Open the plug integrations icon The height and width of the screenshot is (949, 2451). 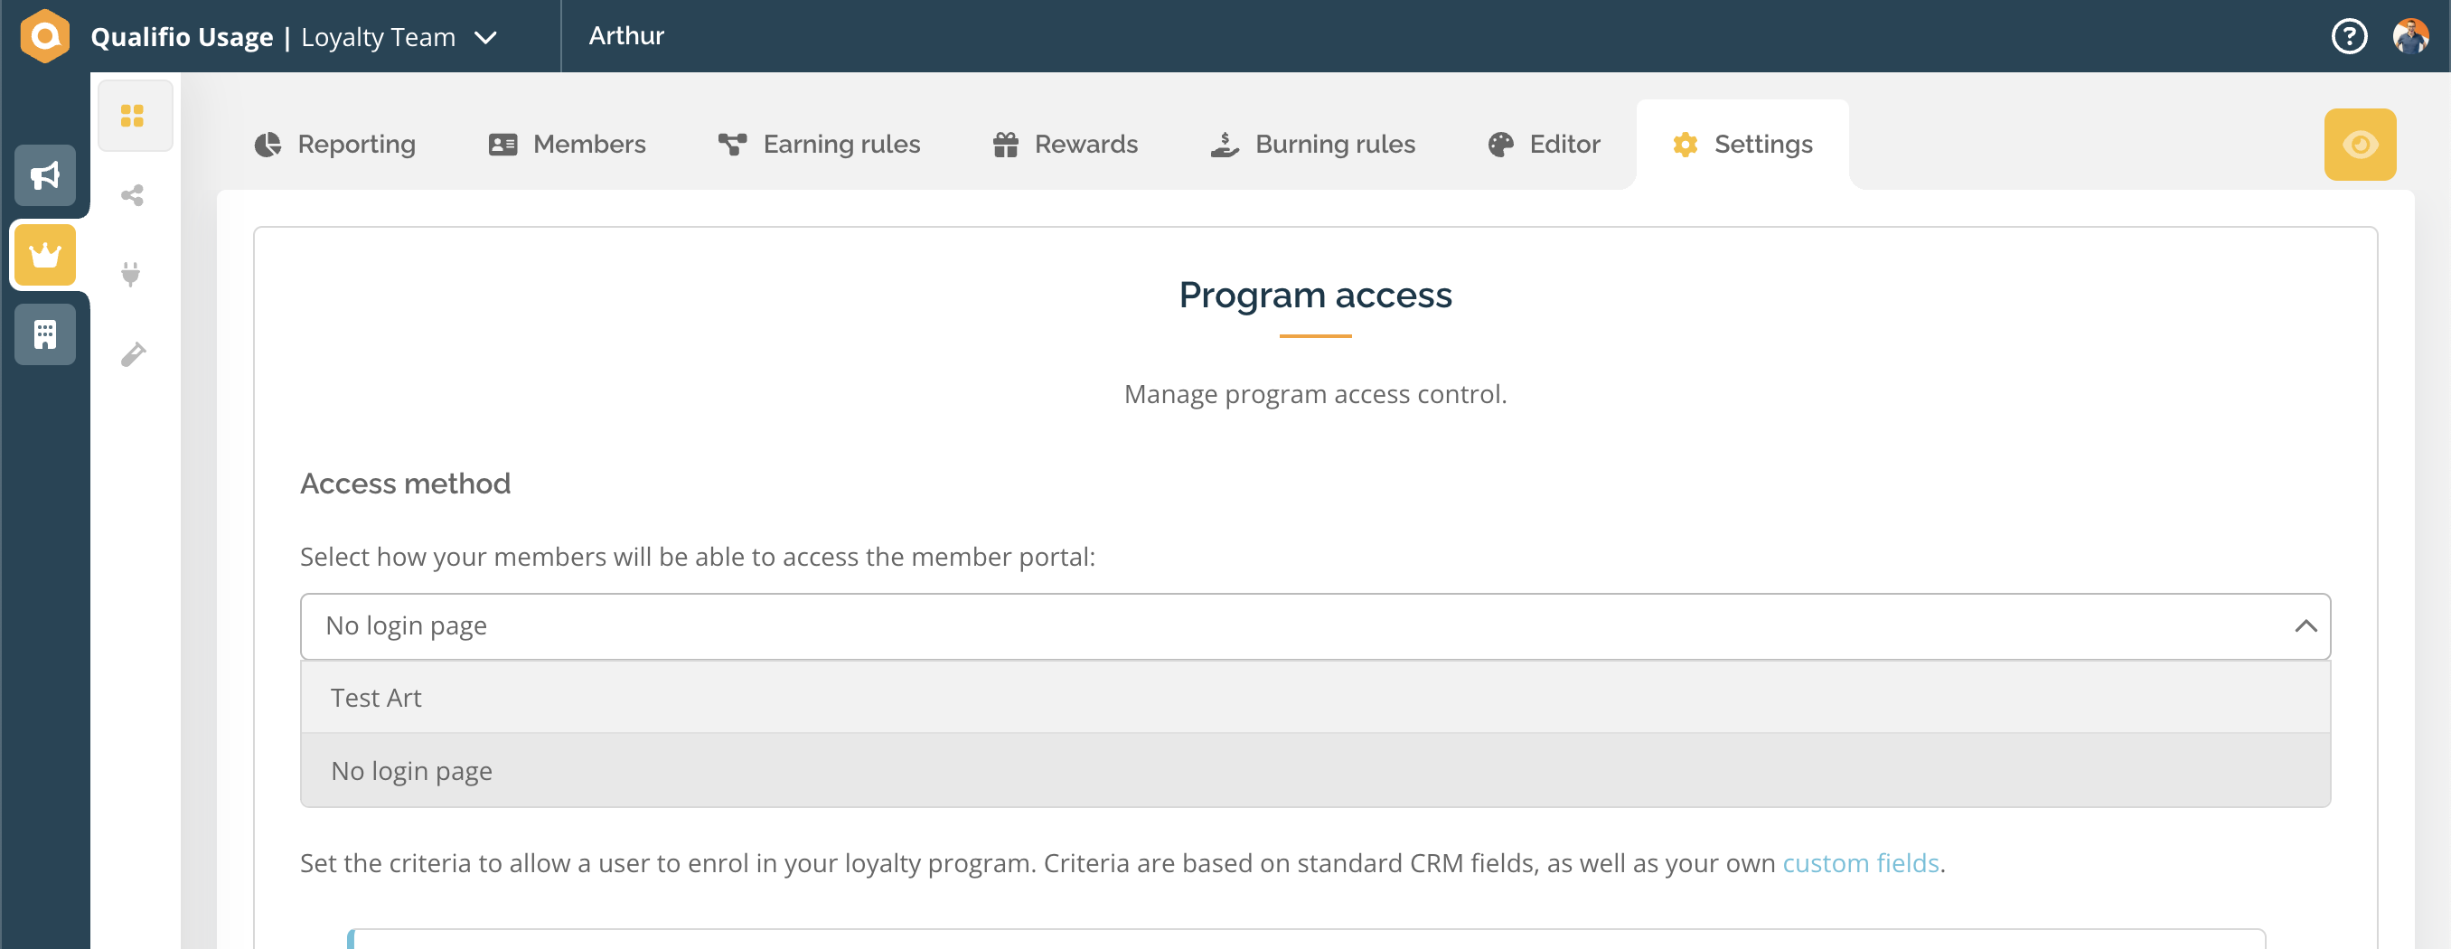pyautogui.click(x=131, y=274)
